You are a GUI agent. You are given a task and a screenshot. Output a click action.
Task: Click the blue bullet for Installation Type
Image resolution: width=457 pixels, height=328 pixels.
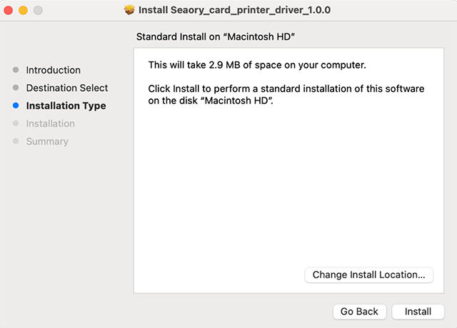16,106
